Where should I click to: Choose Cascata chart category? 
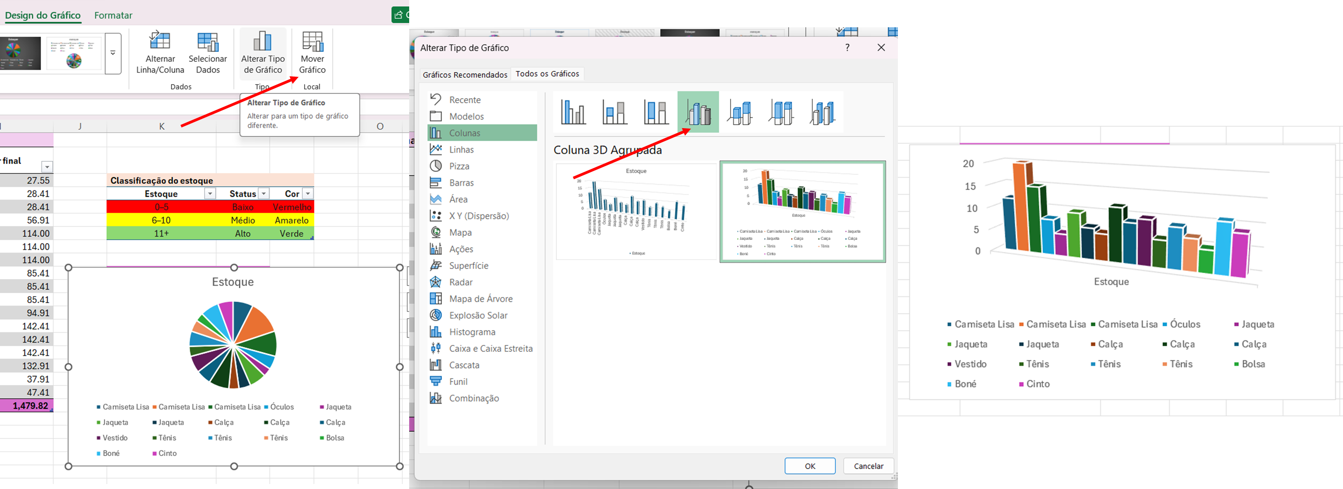pos(482,365)
